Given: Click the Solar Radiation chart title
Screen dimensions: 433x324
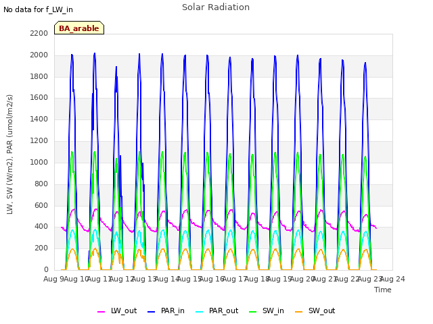Looking at the screenshot, I should 216,7.
